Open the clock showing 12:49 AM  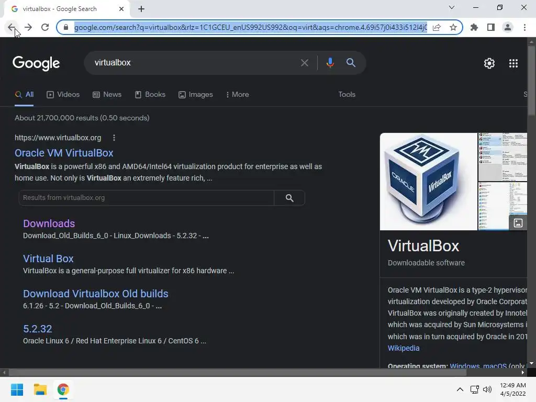pos(513,389)
